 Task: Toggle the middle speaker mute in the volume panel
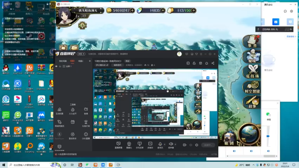click(x=251, y=151)
